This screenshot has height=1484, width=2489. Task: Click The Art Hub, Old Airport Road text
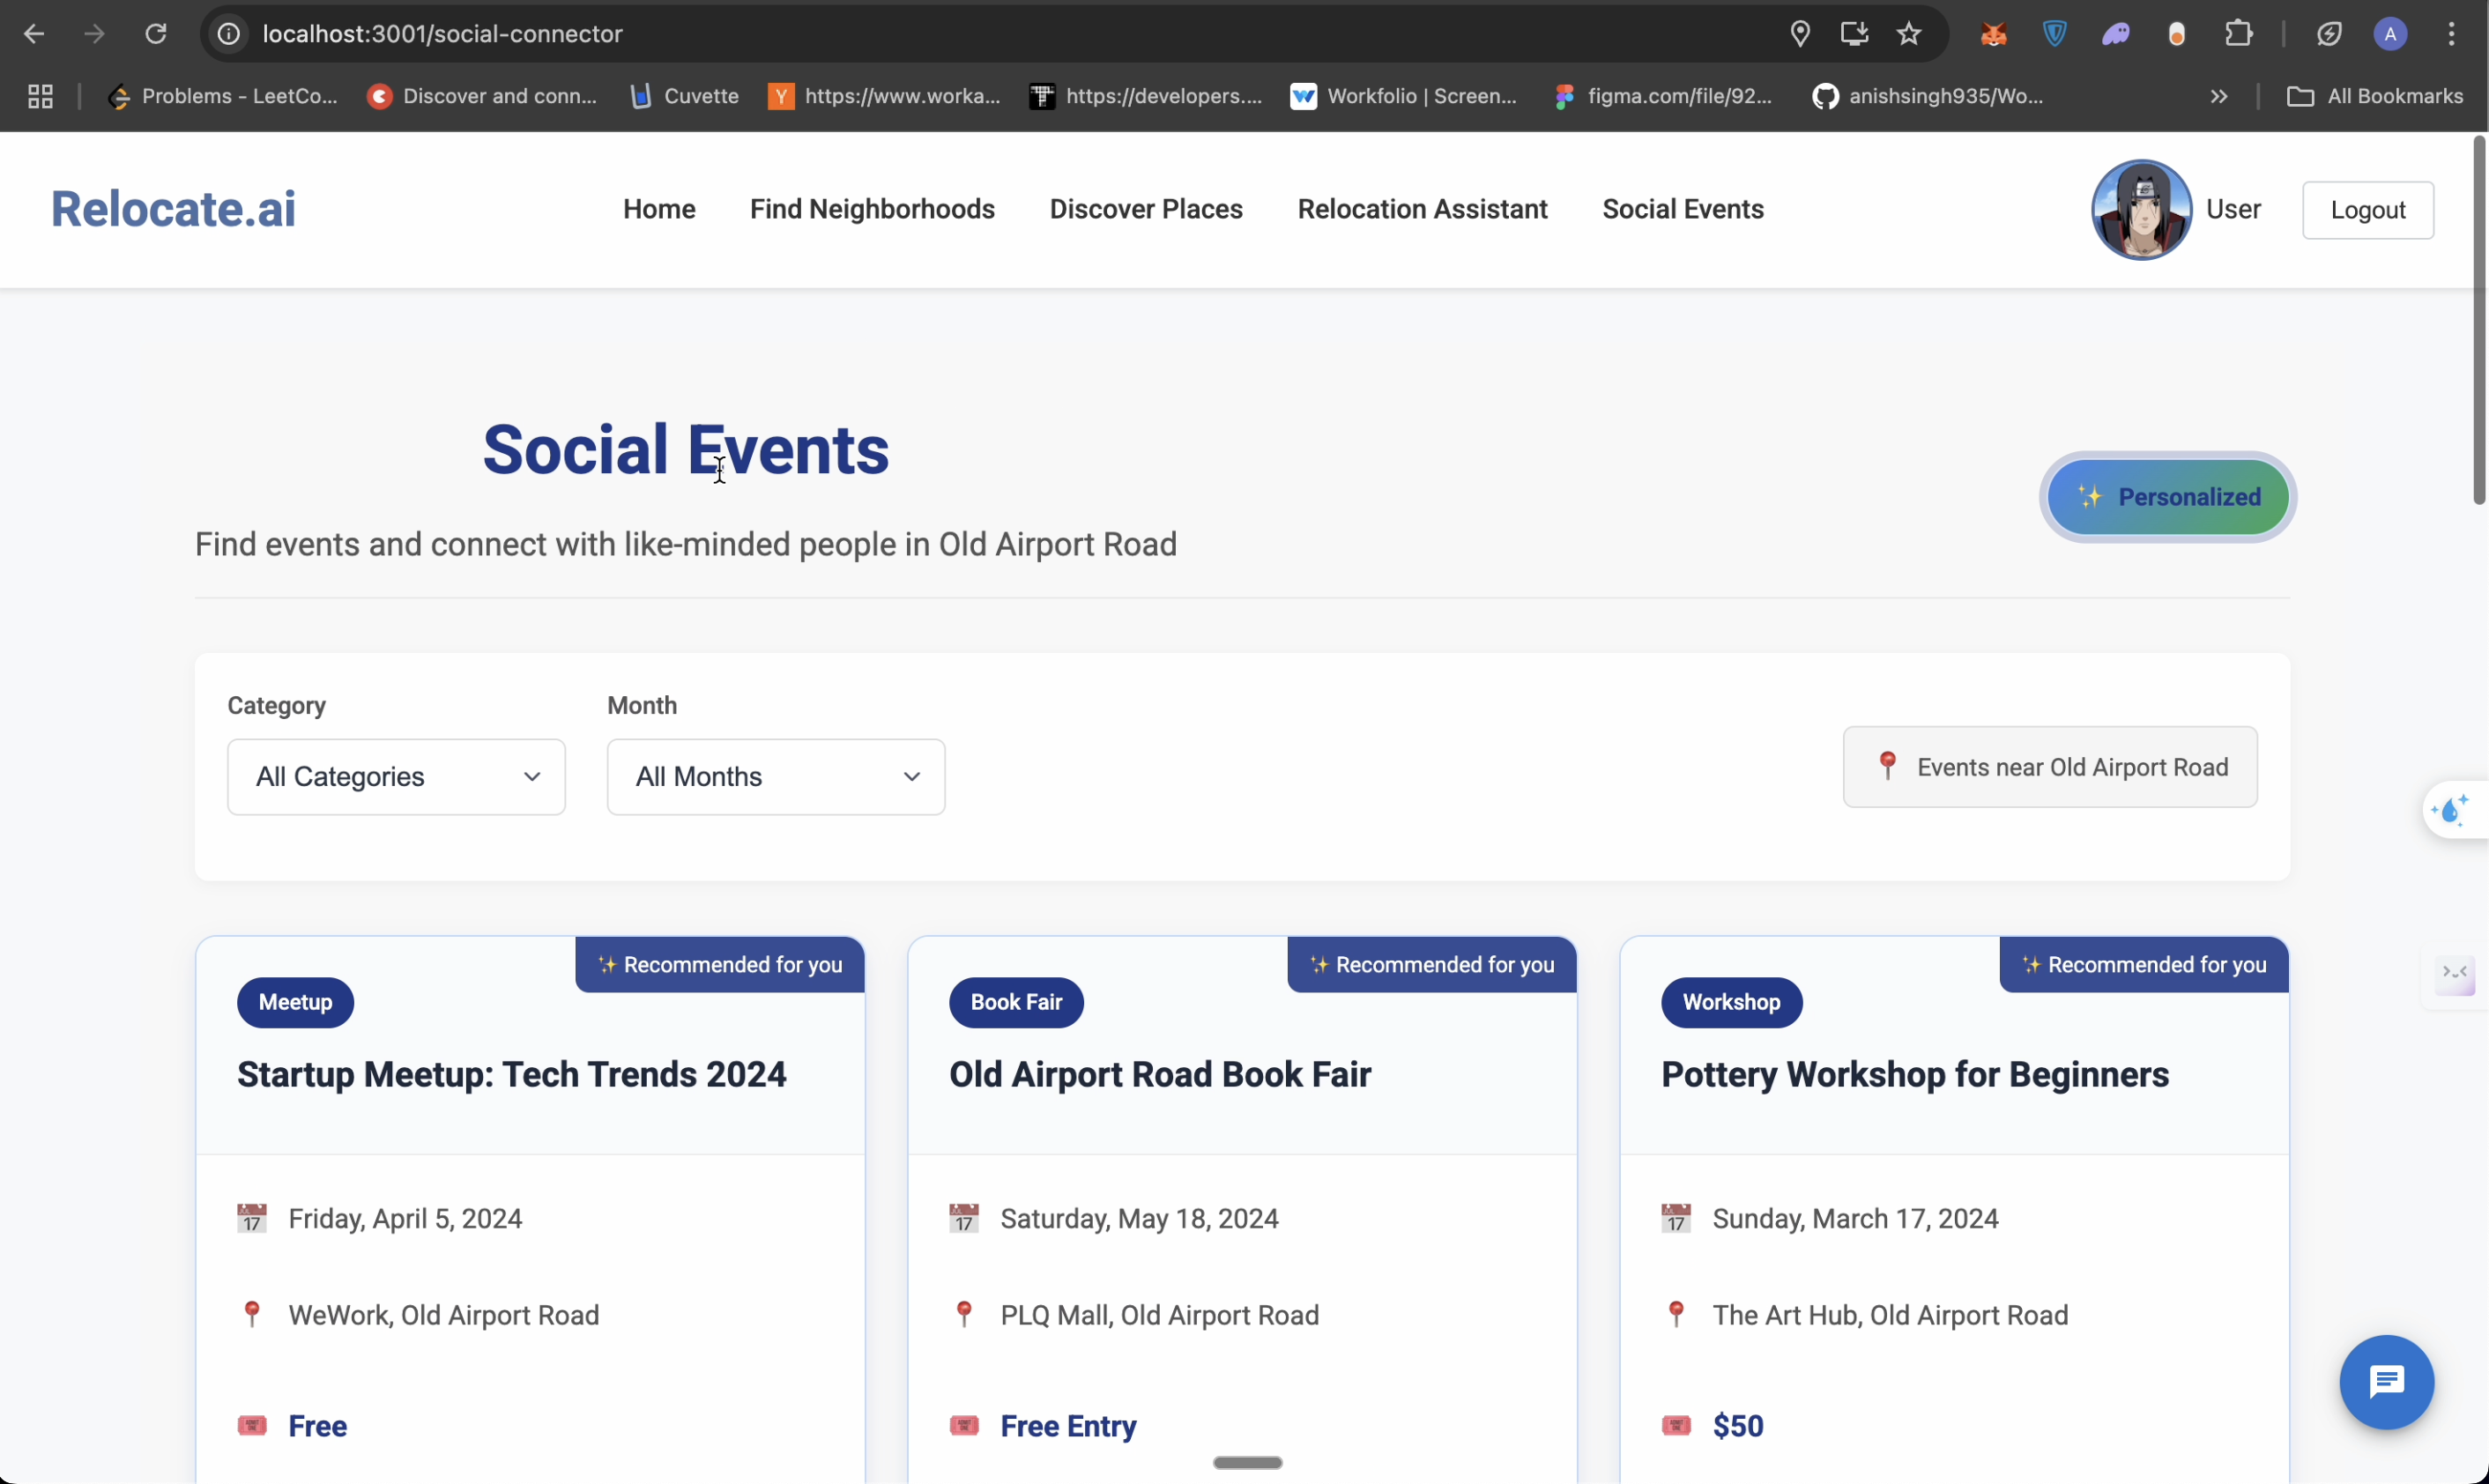coord(1890,1315)
